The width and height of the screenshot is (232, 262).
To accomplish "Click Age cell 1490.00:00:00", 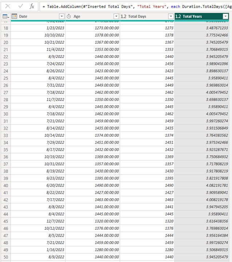I will (93, 186).
